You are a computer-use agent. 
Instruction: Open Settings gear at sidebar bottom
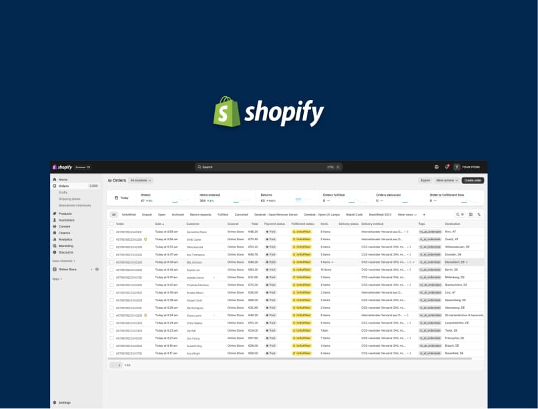55,402
